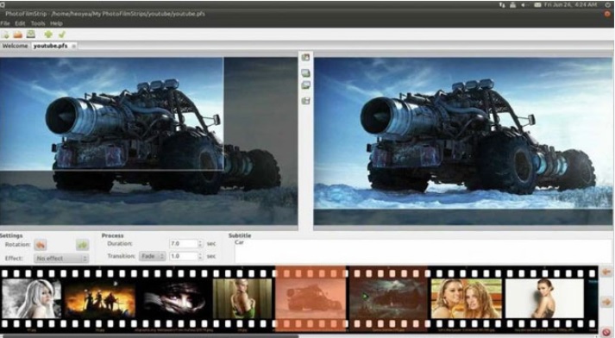This screenshot has height=338, width=615.
Task: Open the File menu
Action: (5, 23)
